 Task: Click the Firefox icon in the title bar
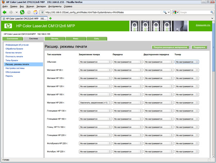tap(3, 2)
